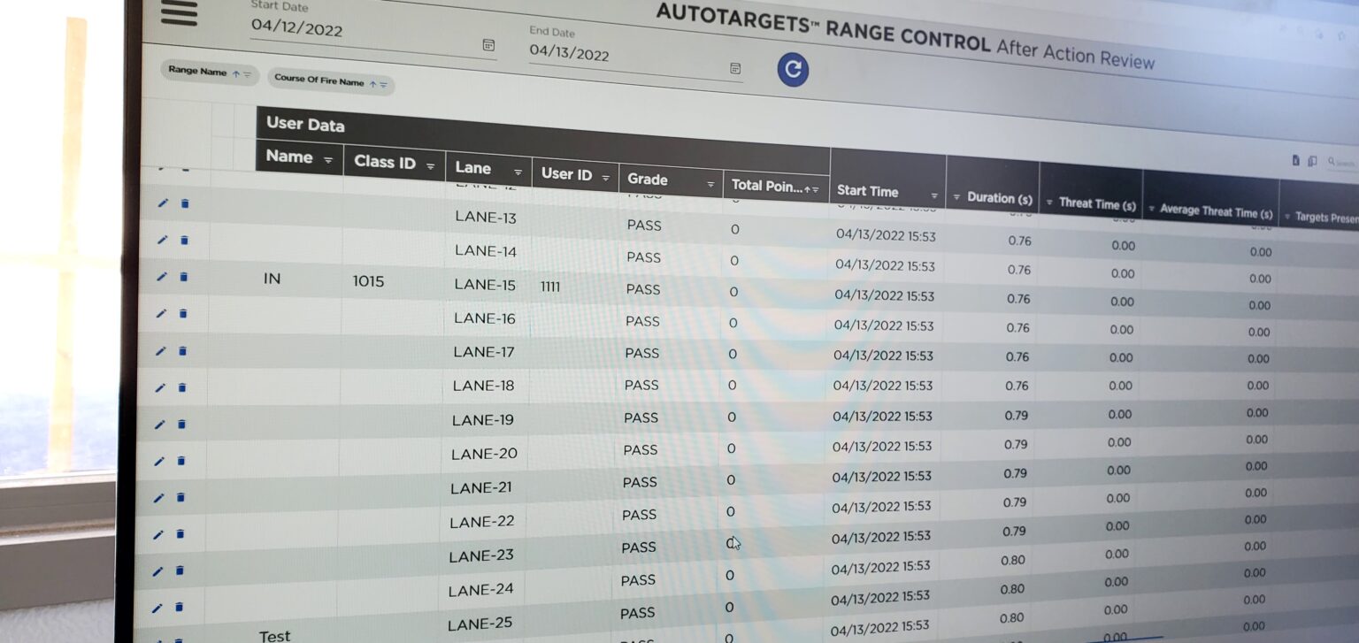Click the search magnifier icon
The width and height of the screenshot is (1359, 643).
[1332, 161]
